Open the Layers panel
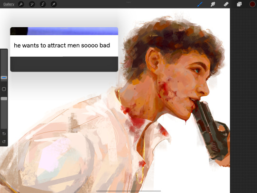The height and width of the screenshot is (193, 257). pyautogui.click(x=239, y=4)
